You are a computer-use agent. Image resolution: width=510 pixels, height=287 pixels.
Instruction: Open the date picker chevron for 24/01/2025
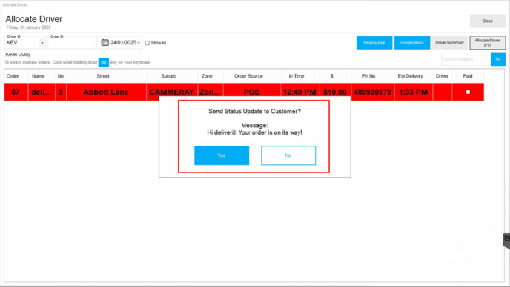coord(139,42)
